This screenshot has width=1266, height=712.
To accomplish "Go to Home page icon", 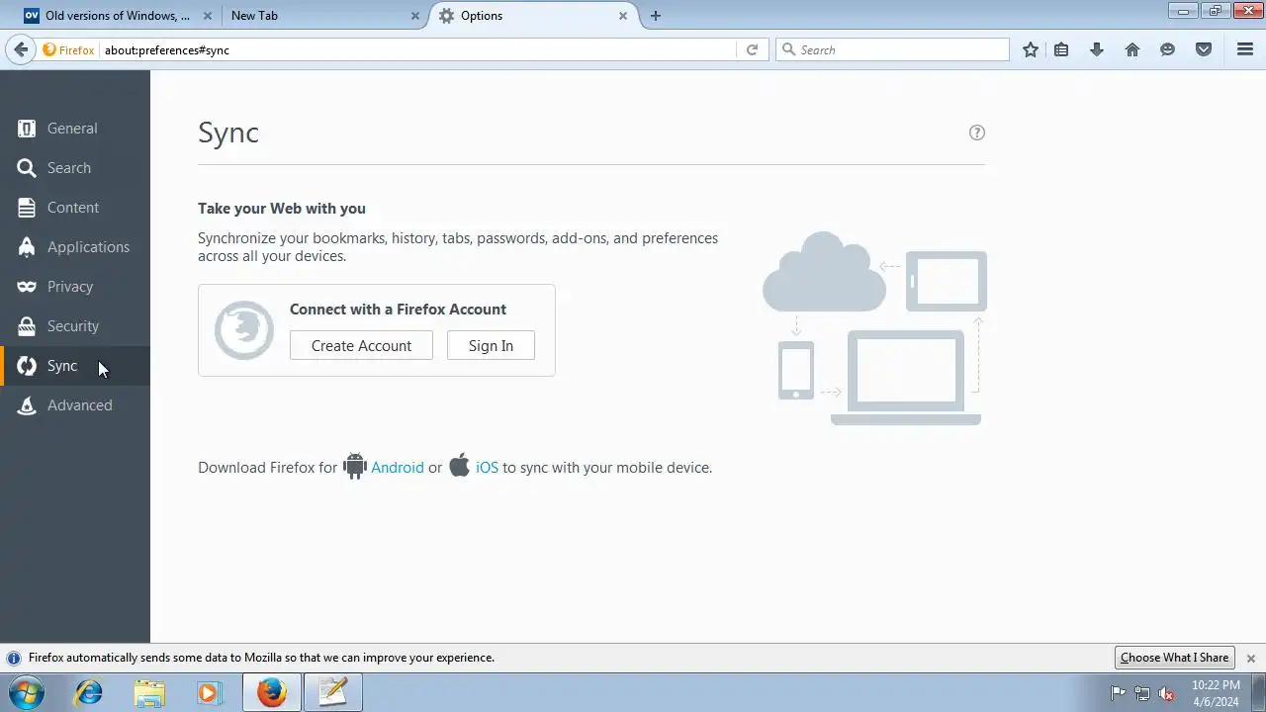I will pyautogui.click(x=1132, y=49).
